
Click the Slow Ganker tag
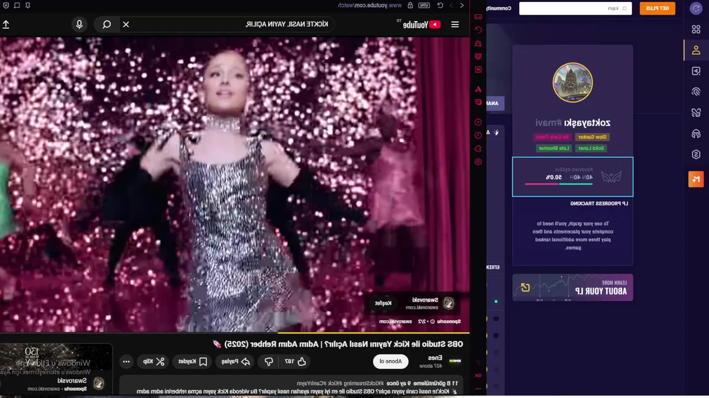pos(592,137)
